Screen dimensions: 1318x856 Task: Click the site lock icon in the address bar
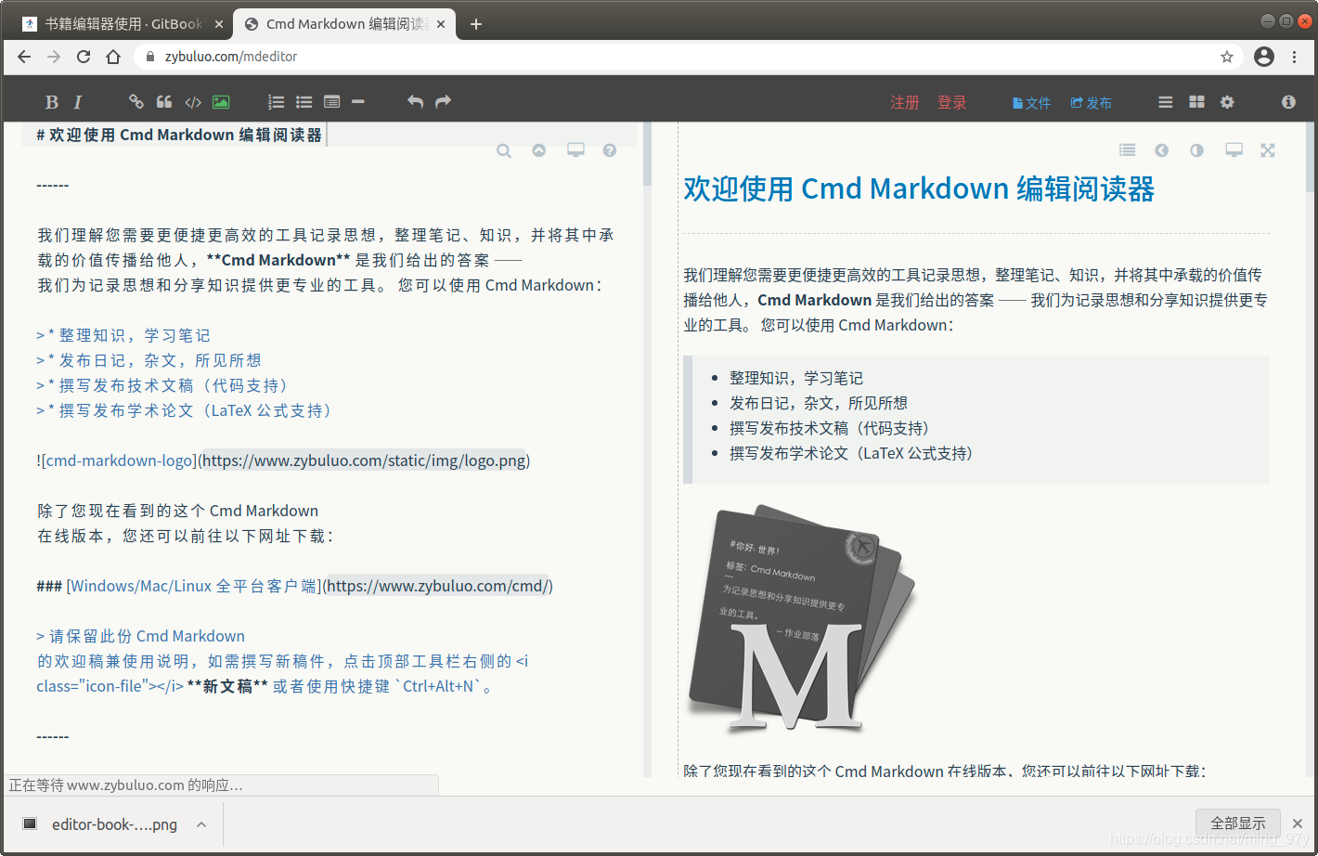pyautogui.click(x=150, y=57)
